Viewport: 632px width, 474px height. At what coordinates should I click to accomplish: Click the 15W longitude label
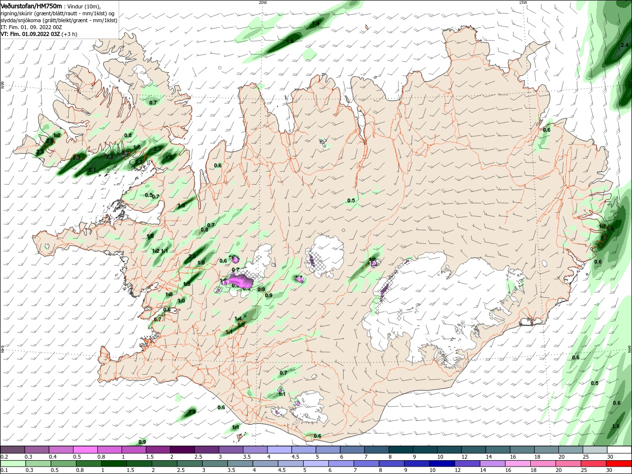tap(523, 2)
